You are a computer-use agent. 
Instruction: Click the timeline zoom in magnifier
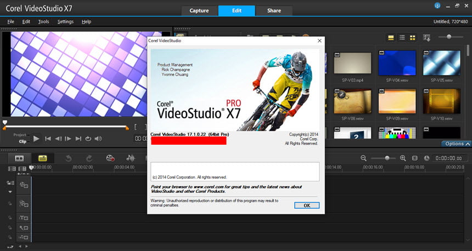(x=403, y=158)
